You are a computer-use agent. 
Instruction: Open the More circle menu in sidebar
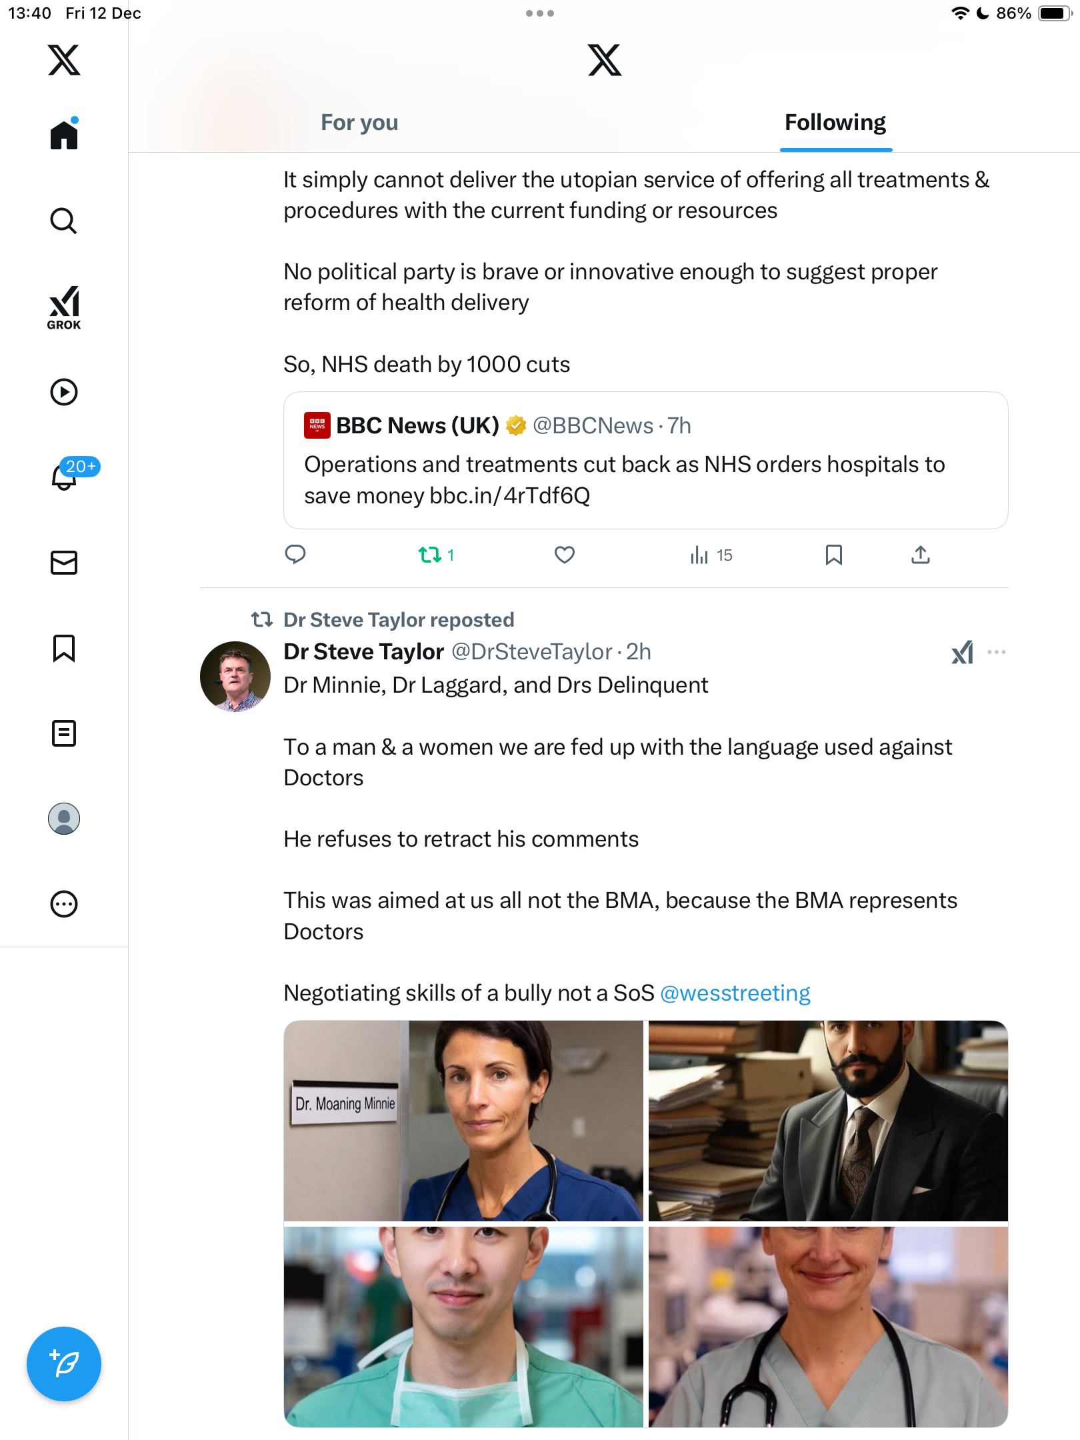[64, 904]
